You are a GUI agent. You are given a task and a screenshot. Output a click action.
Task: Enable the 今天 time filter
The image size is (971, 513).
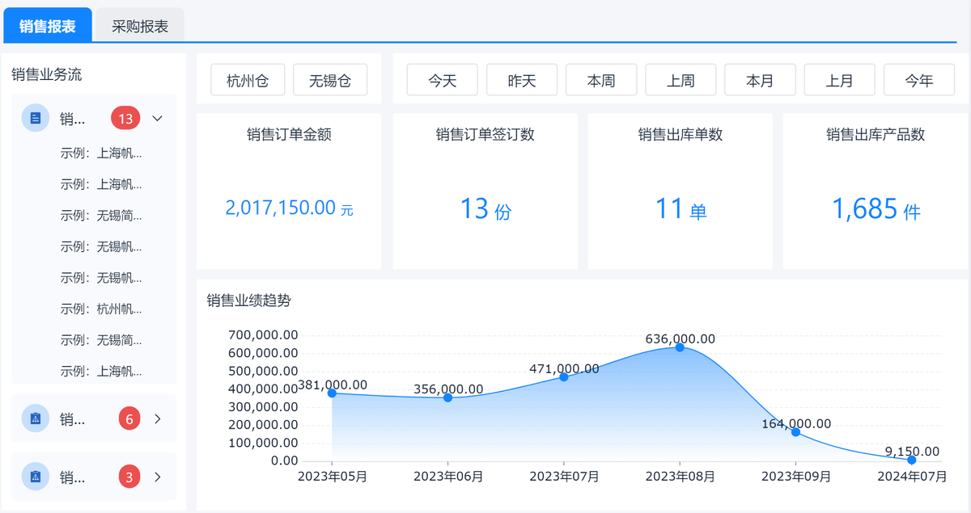(442, 79)
